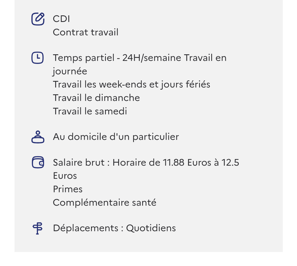Click the clock working-hours icon
This screenshot has height=266, width=297.
tap(37, 58)
